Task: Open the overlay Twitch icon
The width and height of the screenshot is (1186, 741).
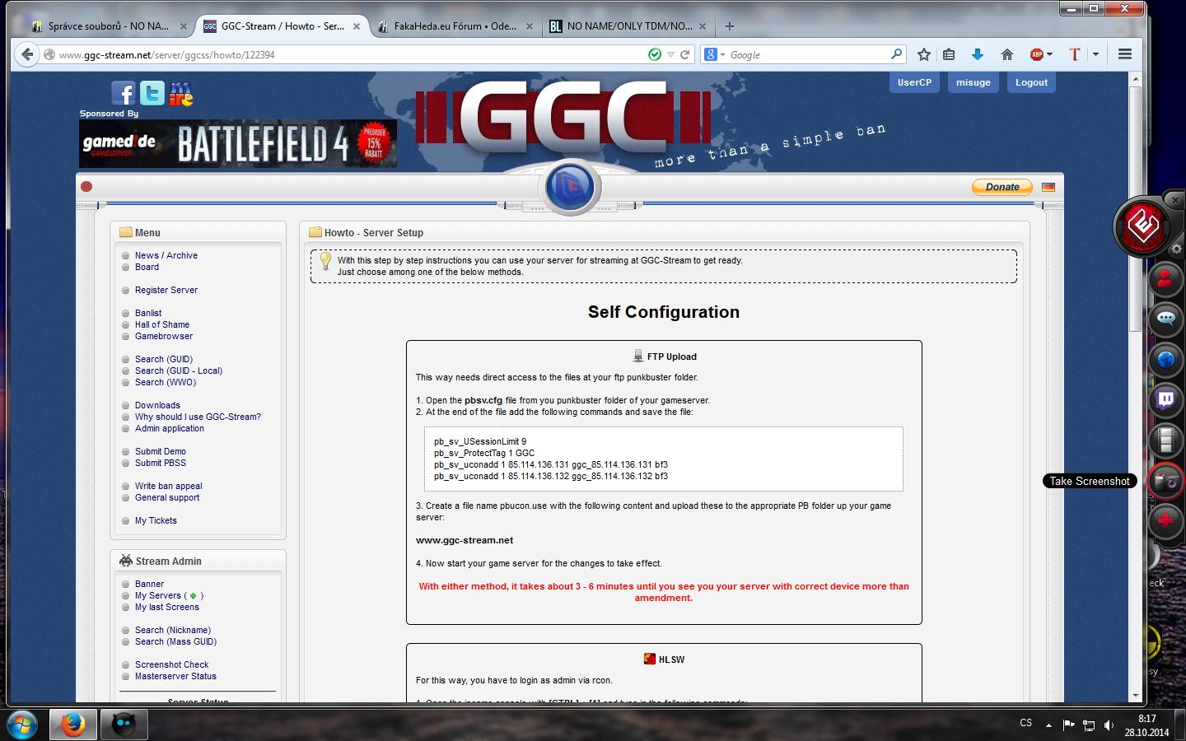Action: pos(1165,400)
